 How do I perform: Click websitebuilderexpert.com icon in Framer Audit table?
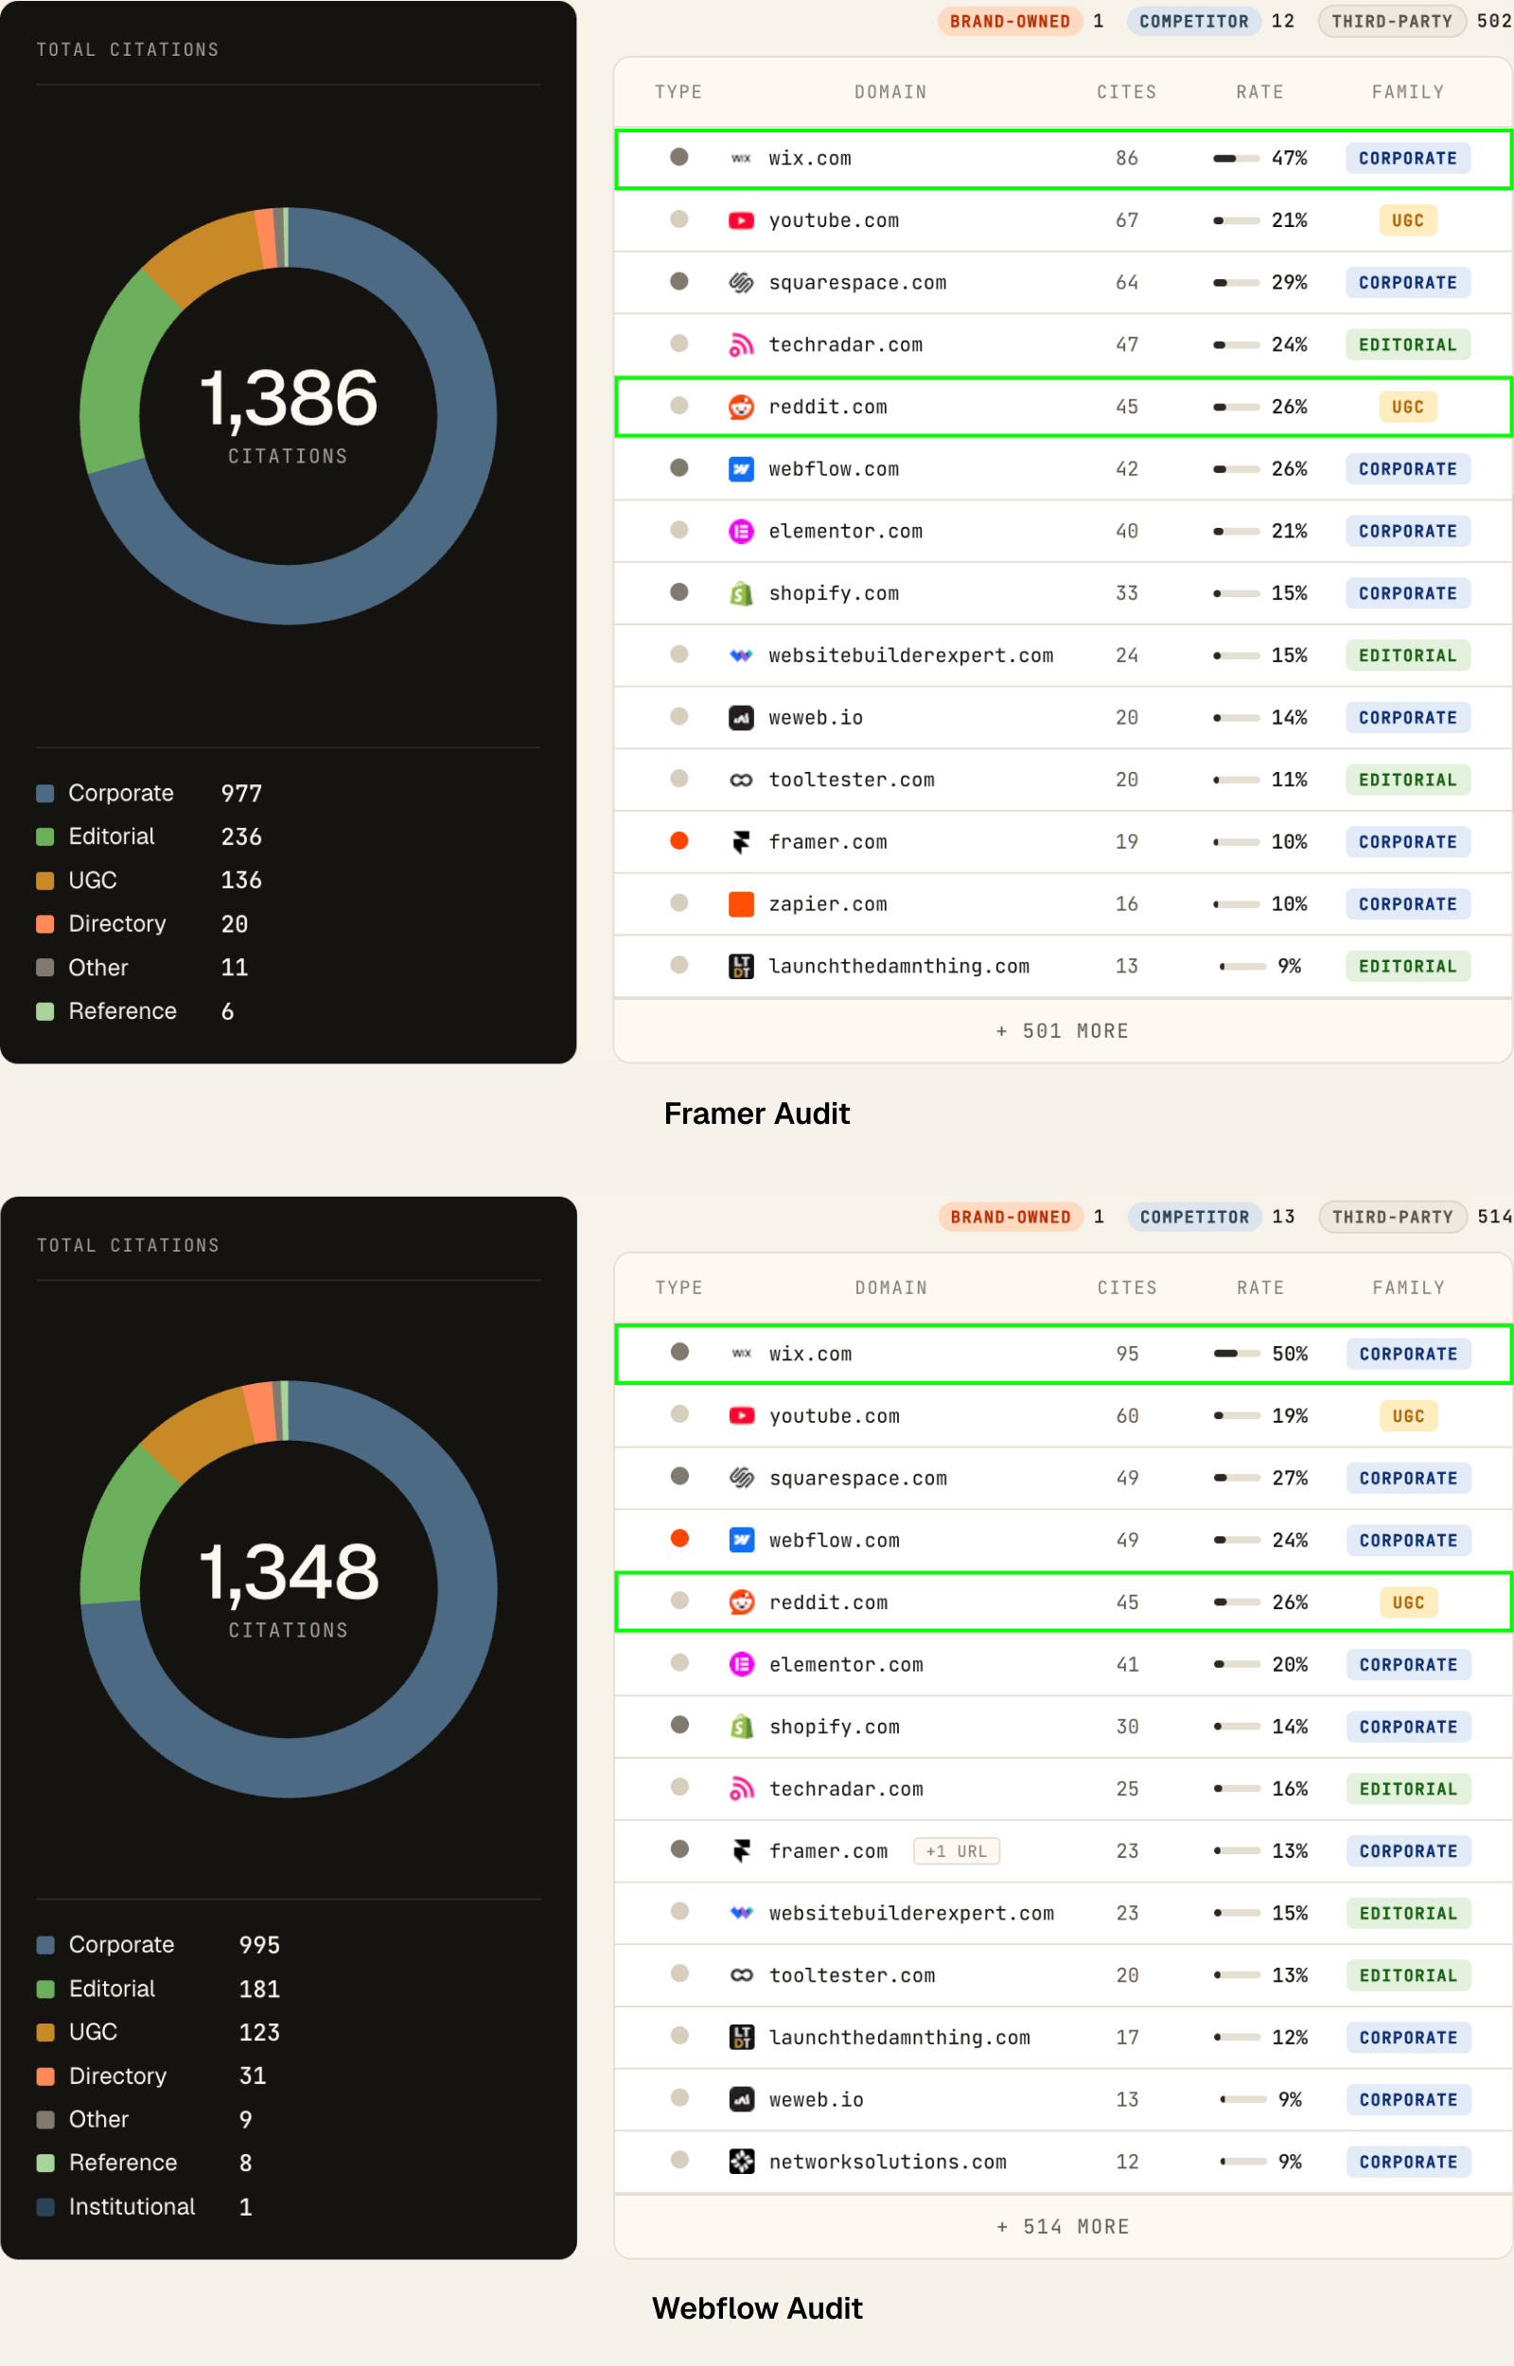tap(741, 656)
